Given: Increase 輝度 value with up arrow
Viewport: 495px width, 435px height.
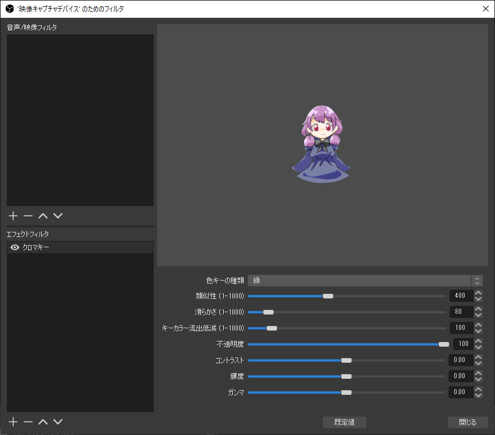Looking at the screenshot, I should [x=478, y=374].
